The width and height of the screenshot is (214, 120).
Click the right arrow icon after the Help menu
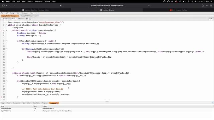tap(38, 13)
